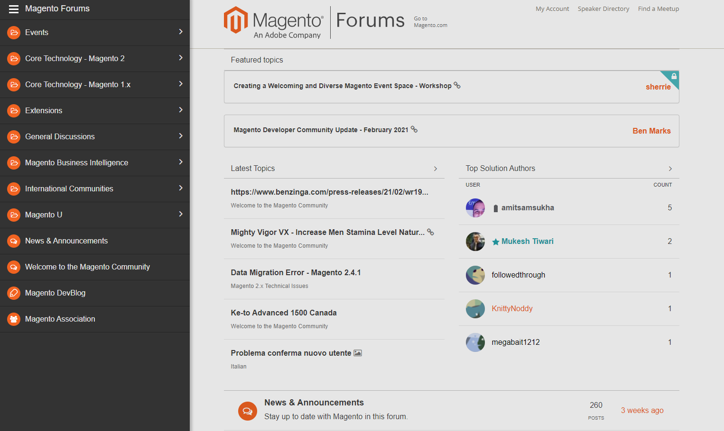Click the Magento logo in the header
724x431 pixels.
coord(274,22)
